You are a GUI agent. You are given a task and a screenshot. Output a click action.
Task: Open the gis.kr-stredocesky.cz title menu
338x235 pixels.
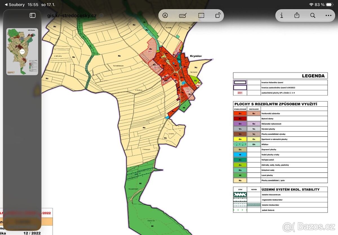pos(72,16)
